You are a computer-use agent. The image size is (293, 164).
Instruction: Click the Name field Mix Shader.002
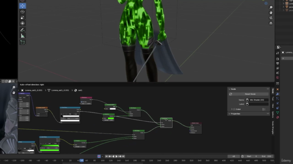point(257,100)
